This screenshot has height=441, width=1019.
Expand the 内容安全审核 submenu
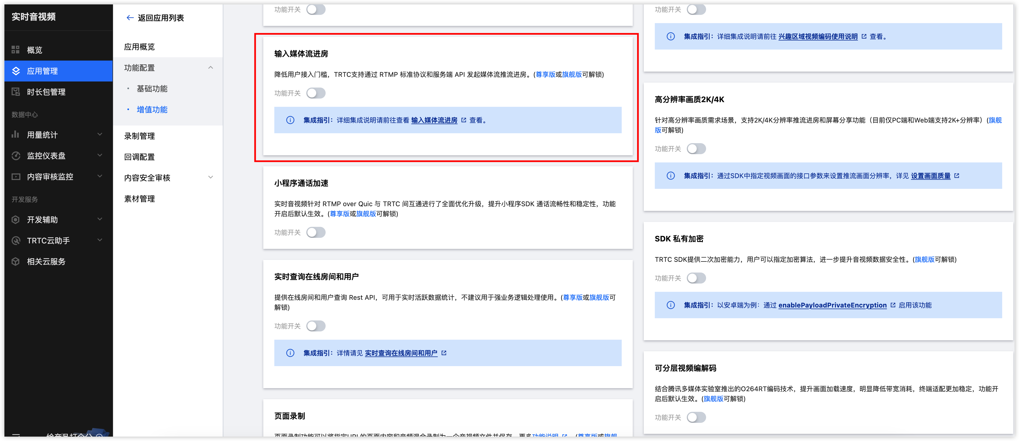point(210,177)
